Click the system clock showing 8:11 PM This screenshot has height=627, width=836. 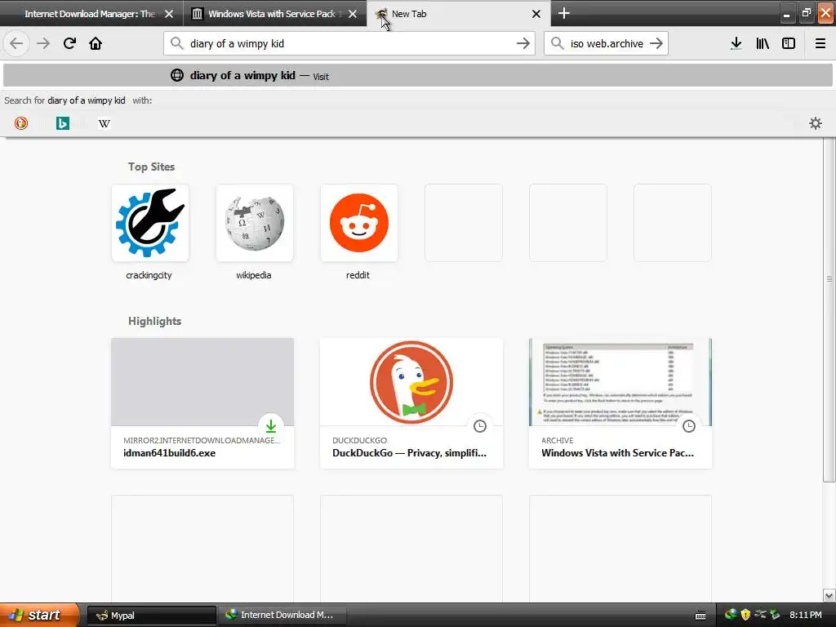pyautogui.click(x=806, y=615)
